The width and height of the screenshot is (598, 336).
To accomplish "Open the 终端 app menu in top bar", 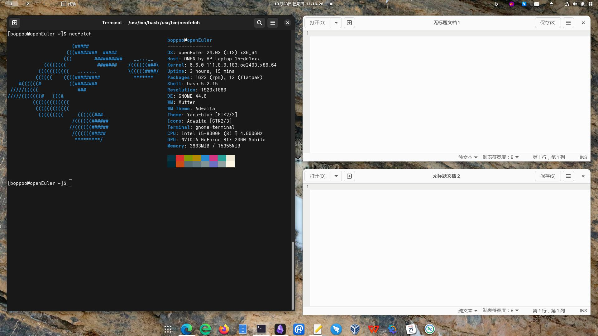I will 69,4.
